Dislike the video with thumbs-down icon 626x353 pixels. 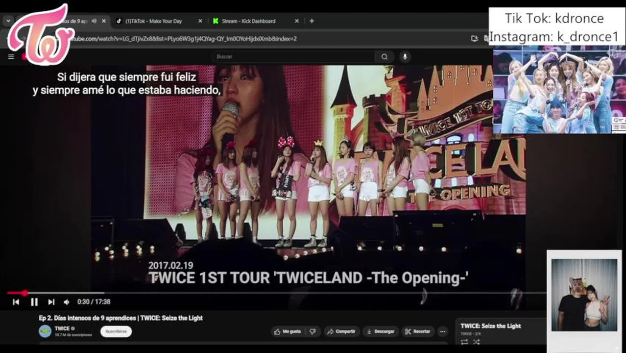click(313, 331)
